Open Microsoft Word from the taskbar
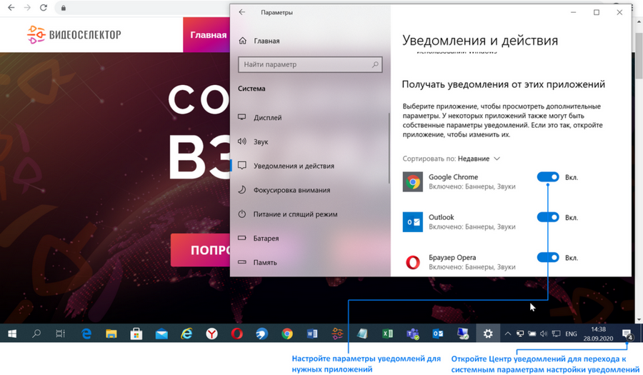Image resolution: width=643 pixels, height=375 pixels. click(x=312, y=334)
